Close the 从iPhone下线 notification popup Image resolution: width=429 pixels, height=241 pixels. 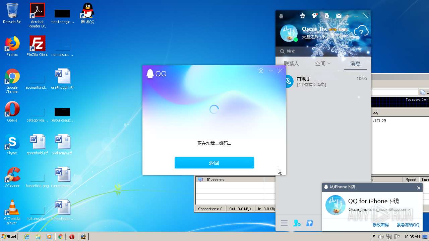tap(419, 188)
